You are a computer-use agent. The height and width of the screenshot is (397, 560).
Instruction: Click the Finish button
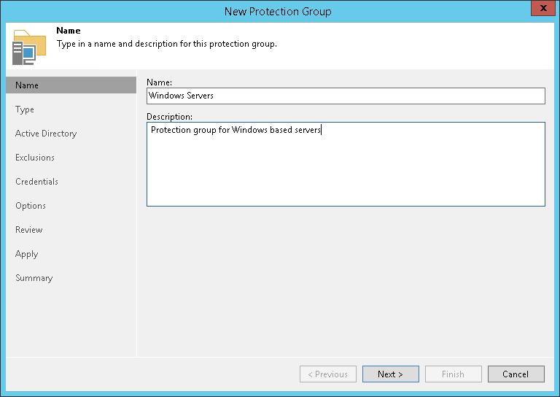453,374
